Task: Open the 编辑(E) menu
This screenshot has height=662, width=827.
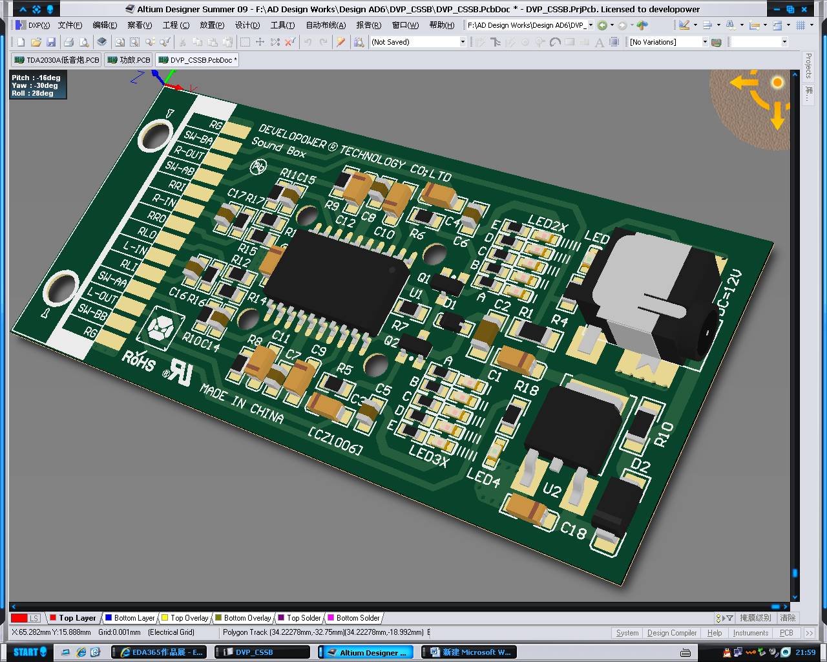Action: [105, 25]
